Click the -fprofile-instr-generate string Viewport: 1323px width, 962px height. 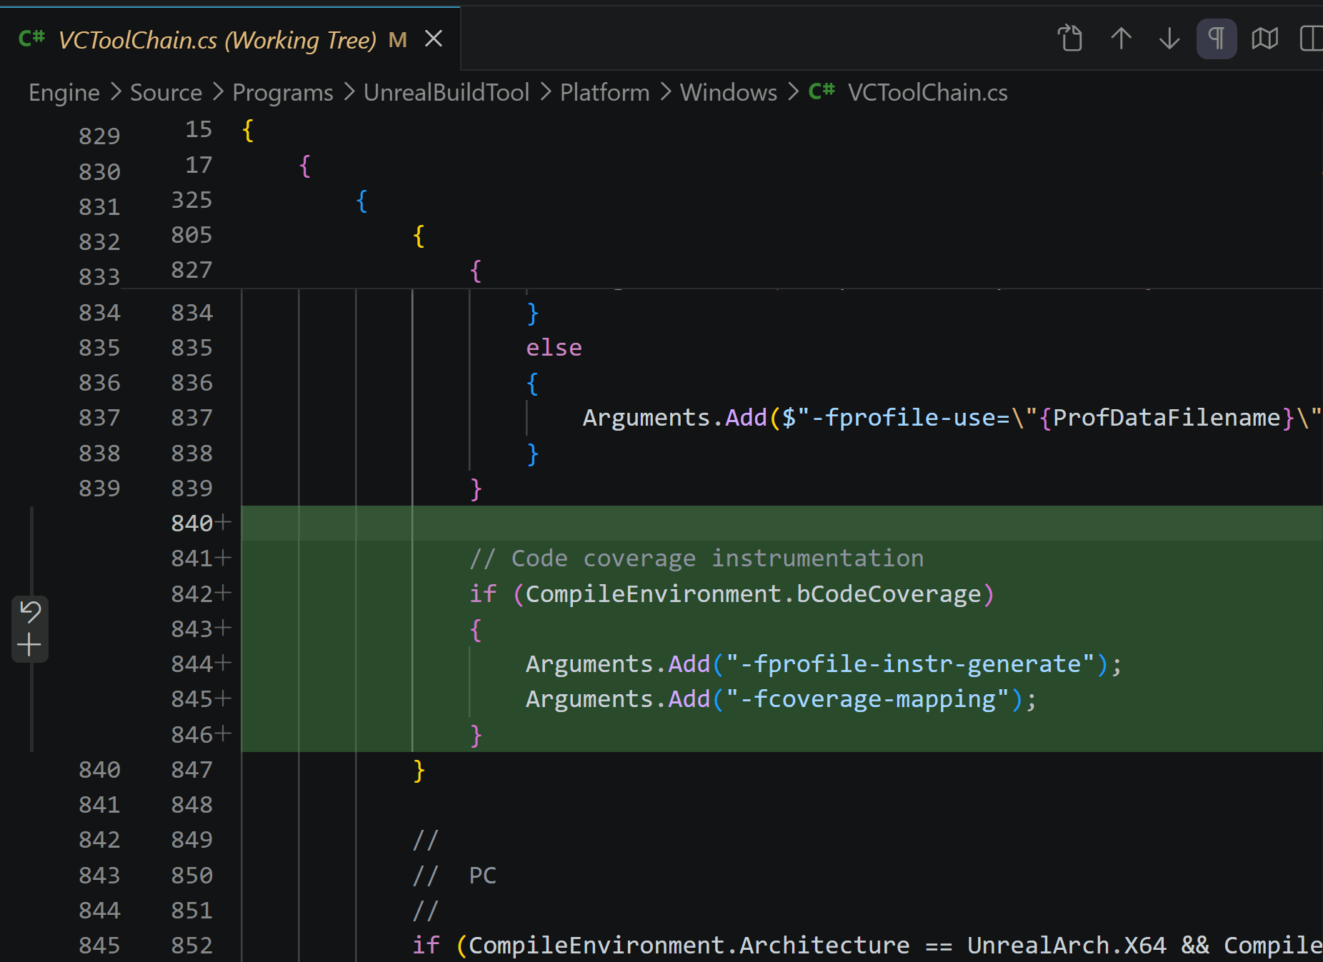[x=910, y=664]
